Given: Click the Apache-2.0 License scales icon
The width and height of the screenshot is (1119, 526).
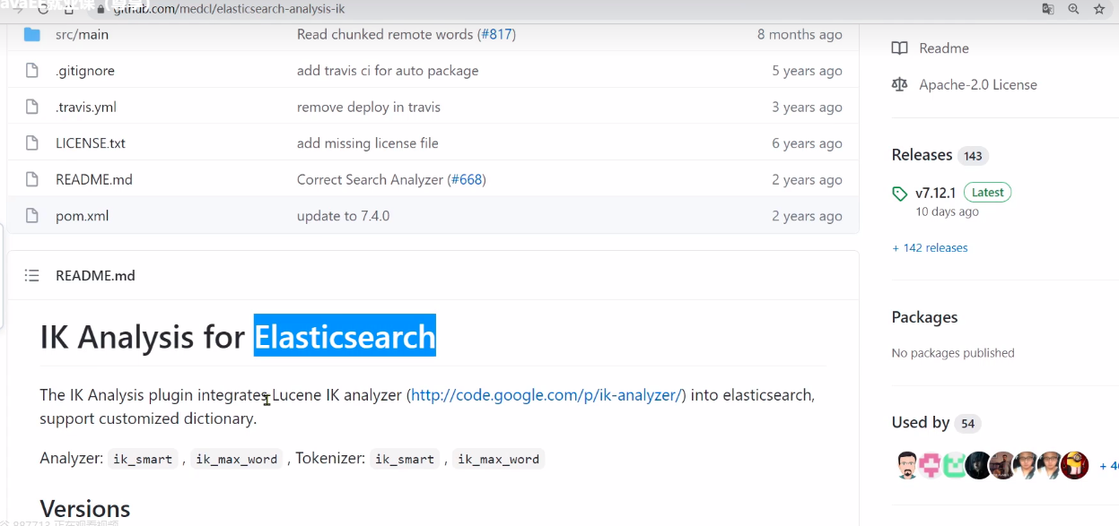Looking at the screenshot, I should (900, 84).
